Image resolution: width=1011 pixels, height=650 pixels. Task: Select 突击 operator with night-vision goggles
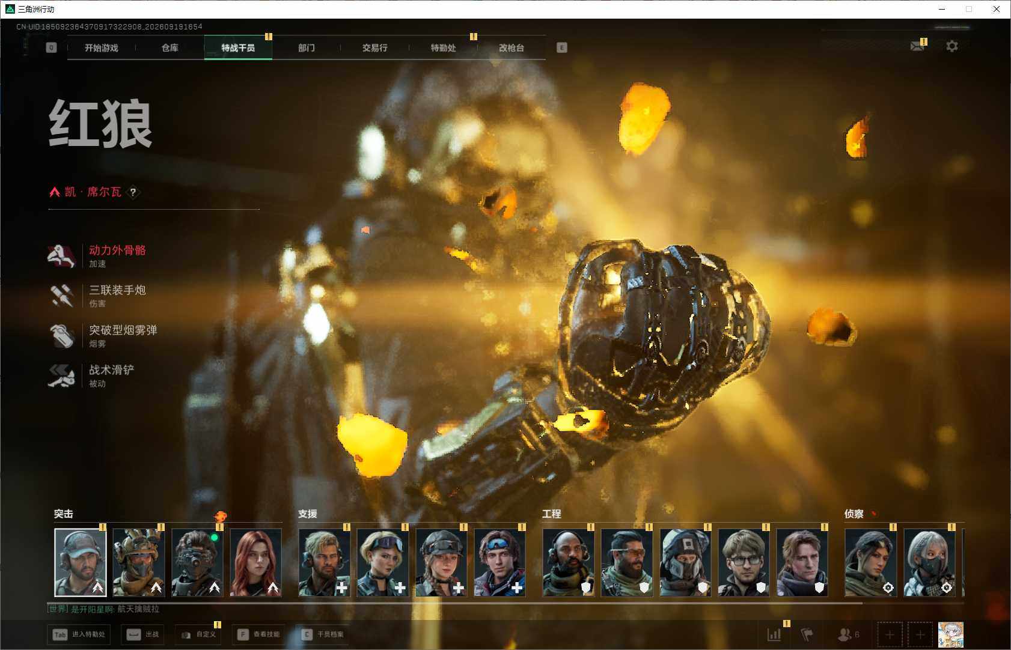[197, 562]
